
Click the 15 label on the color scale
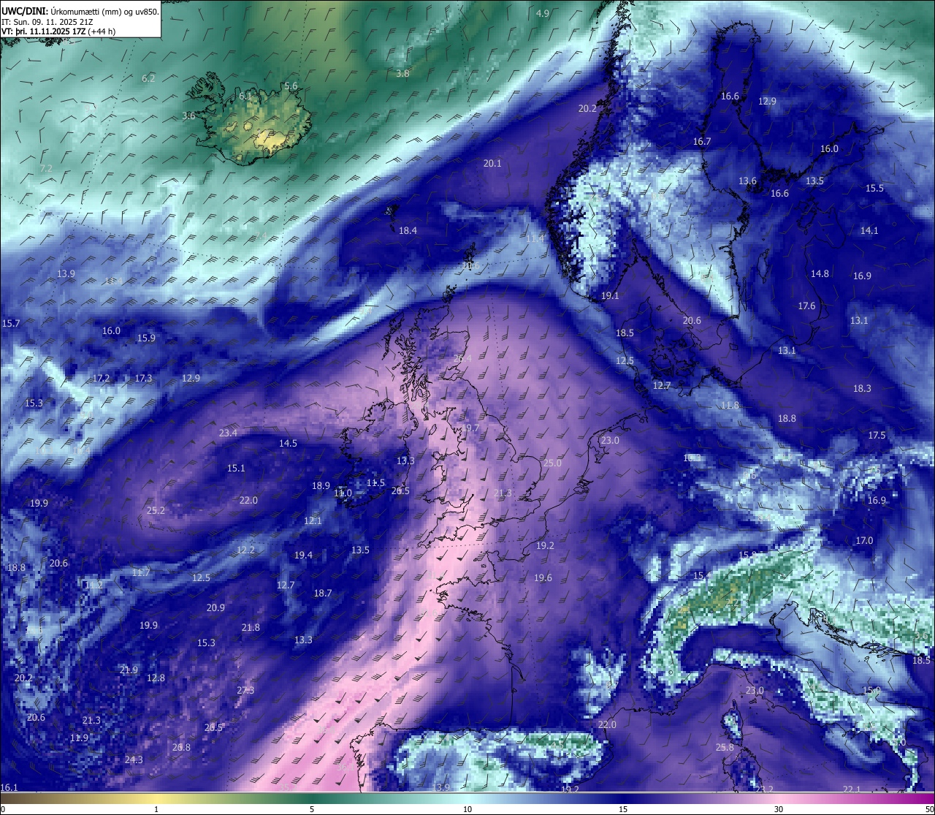[x=623, y=809]
